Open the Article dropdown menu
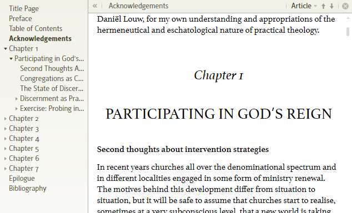Viewport: 352px width, 213px height. point(304,6)
